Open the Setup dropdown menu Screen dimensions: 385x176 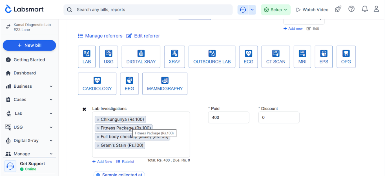pyautogui.click(x=275, y=9)
